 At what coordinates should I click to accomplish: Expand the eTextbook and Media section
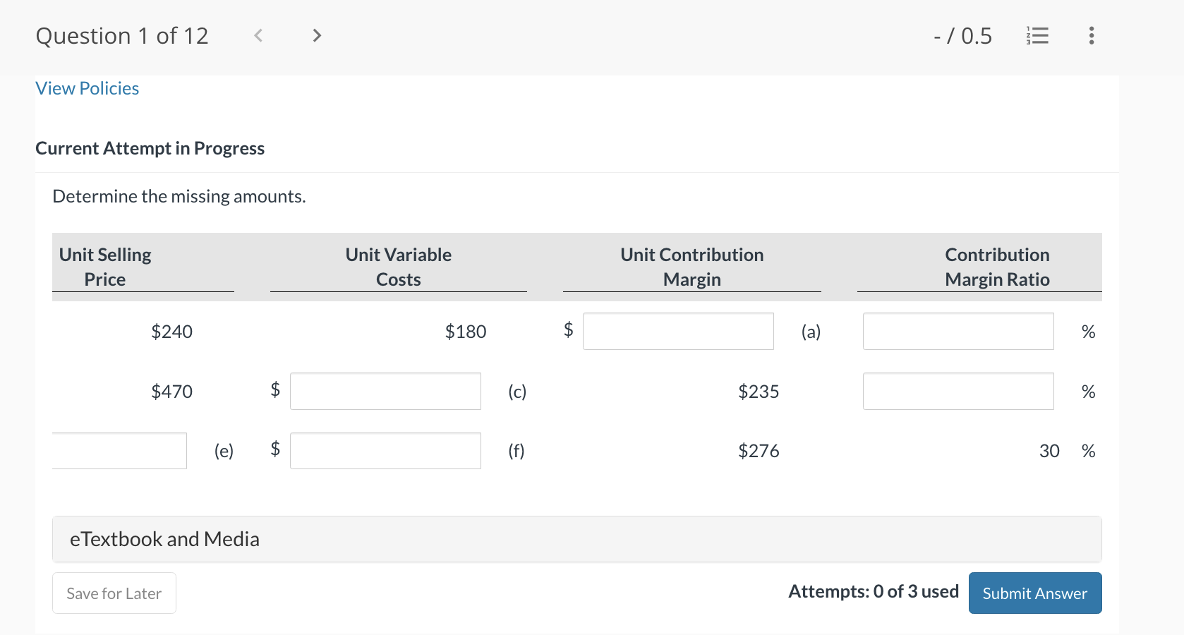coord(164,539)
